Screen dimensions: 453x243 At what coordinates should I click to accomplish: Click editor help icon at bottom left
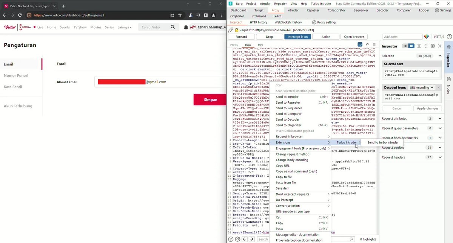(231, 239)
